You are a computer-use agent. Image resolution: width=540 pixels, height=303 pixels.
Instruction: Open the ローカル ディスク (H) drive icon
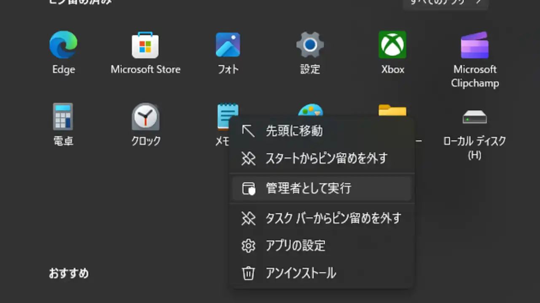[475, 117]
